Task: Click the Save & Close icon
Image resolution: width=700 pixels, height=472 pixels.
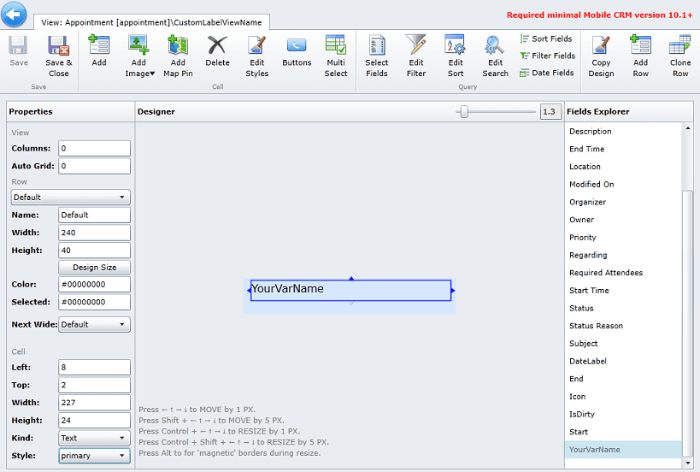Action: (58, 45)
